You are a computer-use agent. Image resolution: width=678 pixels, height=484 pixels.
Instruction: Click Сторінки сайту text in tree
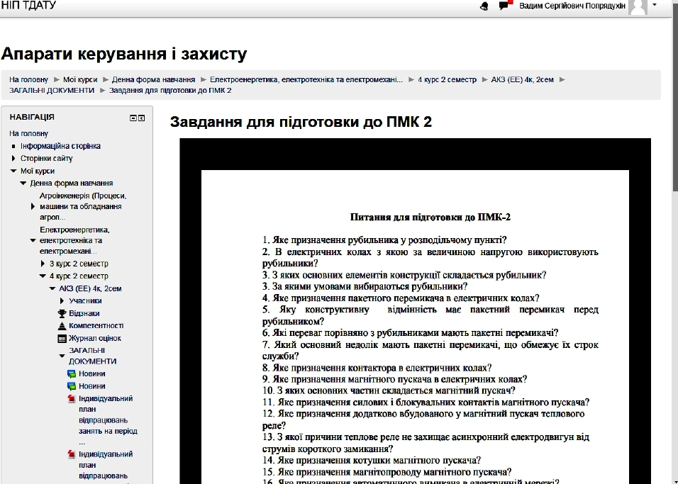pos(46,159)
